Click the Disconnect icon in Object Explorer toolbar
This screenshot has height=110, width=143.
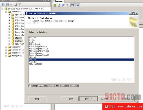(7, 4)
